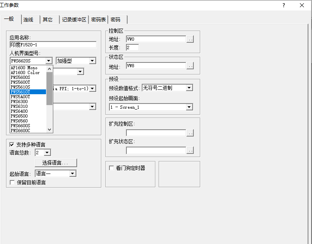Click the 选择语言... button
The width and height of the screenshot is (312, 244).
coord(56,163)
